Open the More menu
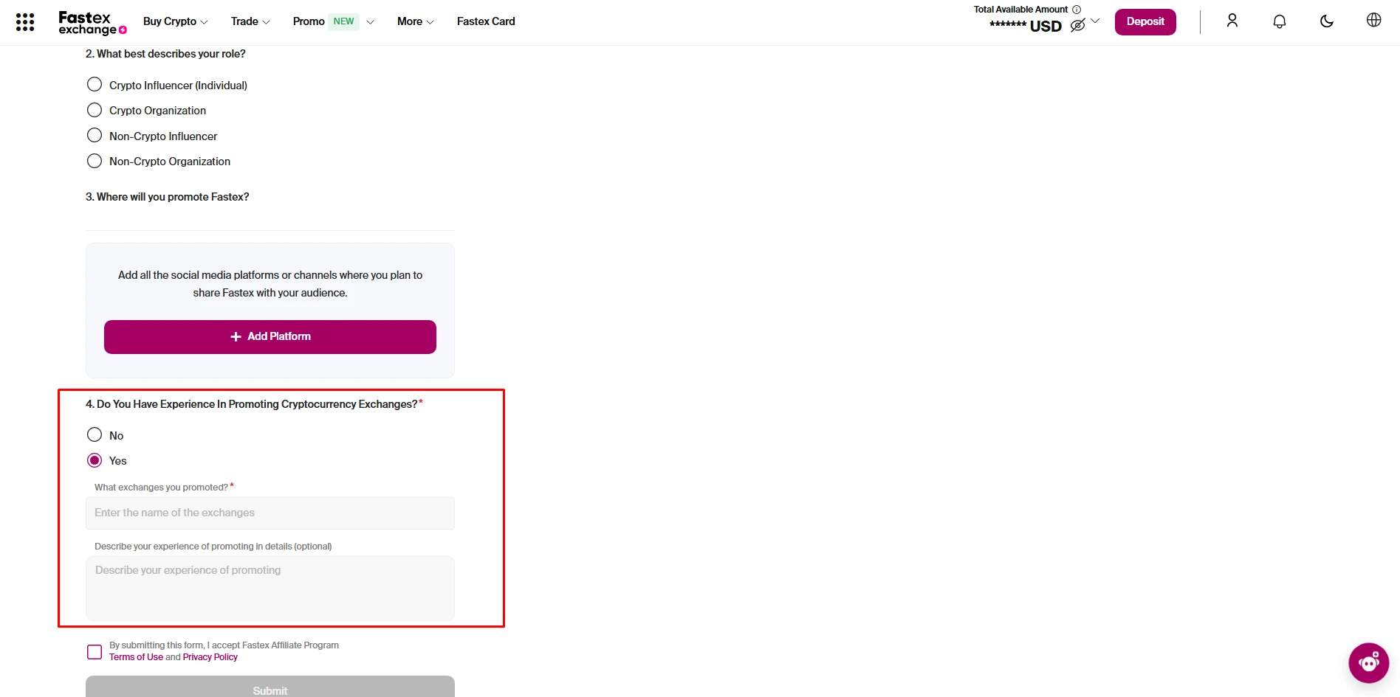This screenshot has height=697, width=1400. [x=415, y=21]
